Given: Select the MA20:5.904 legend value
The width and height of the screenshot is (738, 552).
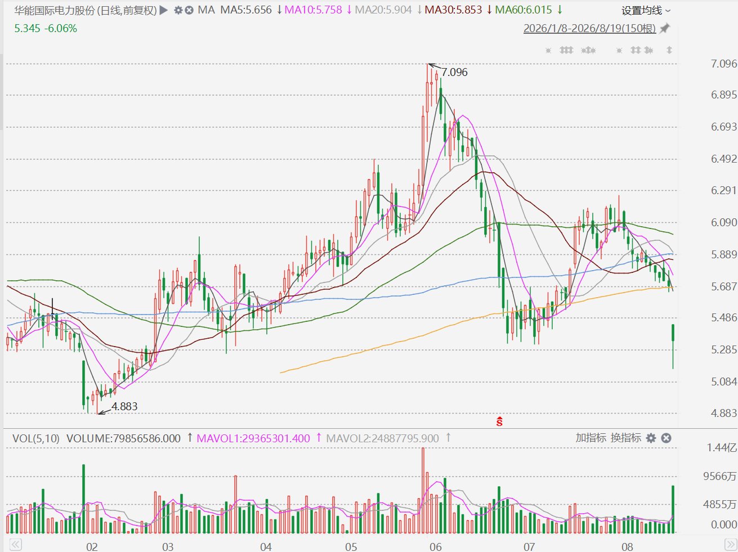Looking at the screenshot, I should pos(383,10).
